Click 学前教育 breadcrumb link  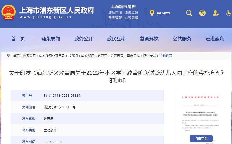(x=166, y=56)
